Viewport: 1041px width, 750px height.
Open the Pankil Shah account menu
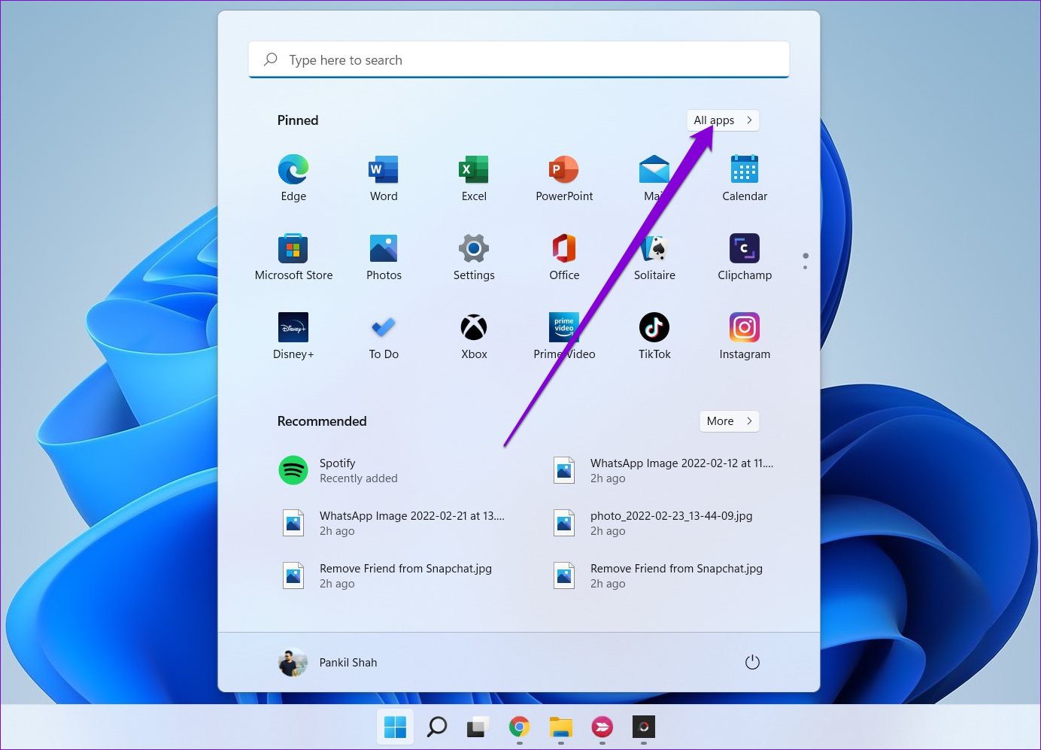click(328, 662)
